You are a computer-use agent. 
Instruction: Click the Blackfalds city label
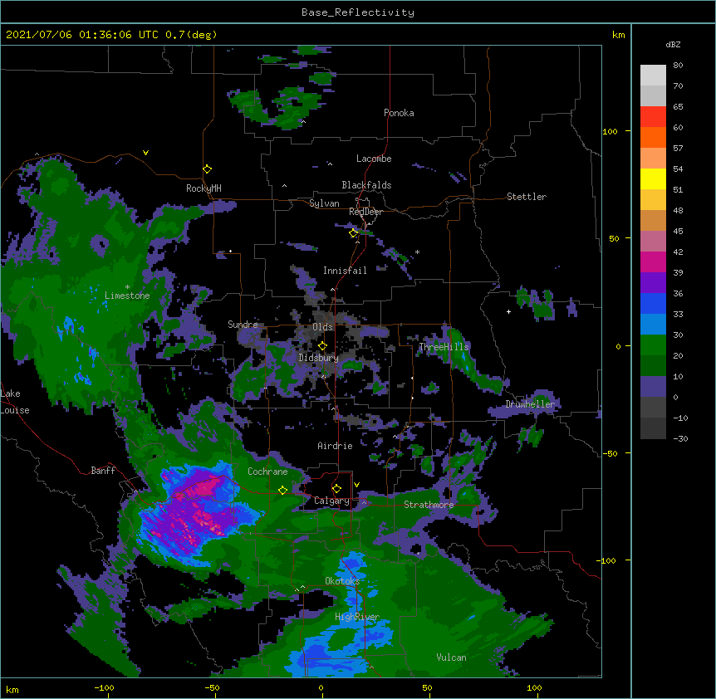tap(366, 185)
